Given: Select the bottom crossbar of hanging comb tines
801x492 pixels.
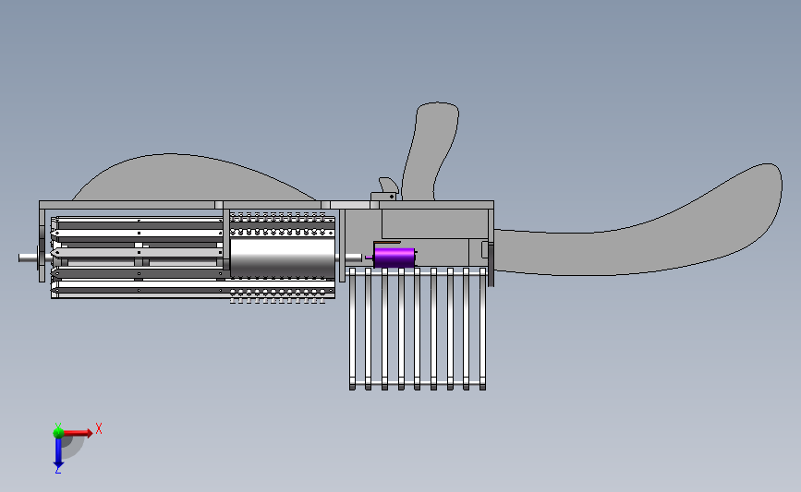Looking at the screenshot, I should click(418, 382).
